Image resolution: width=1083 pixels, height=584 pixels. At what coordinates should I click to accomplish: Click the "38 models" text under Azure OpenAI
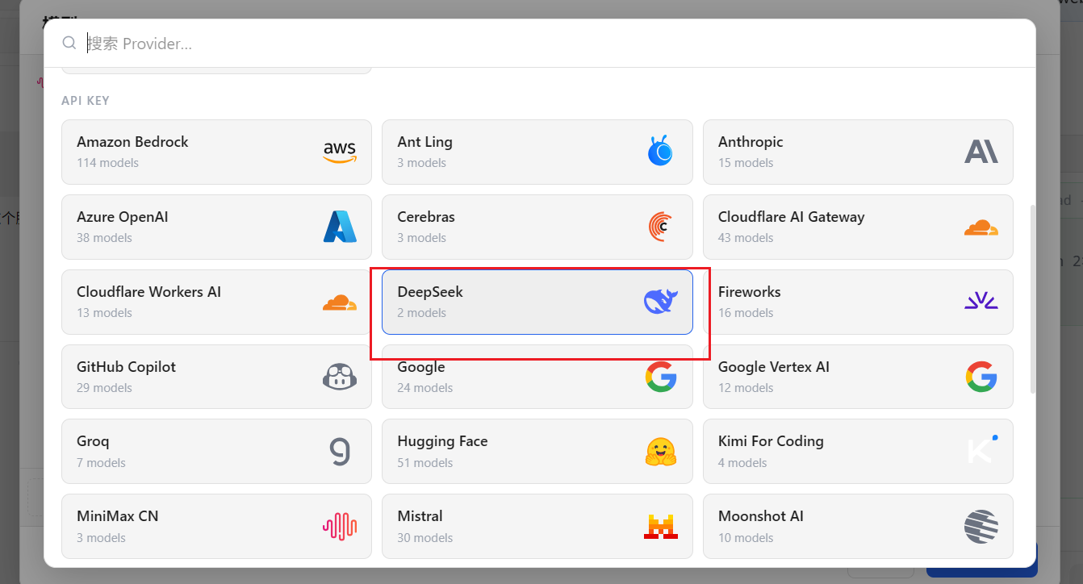tap(104, 238)
